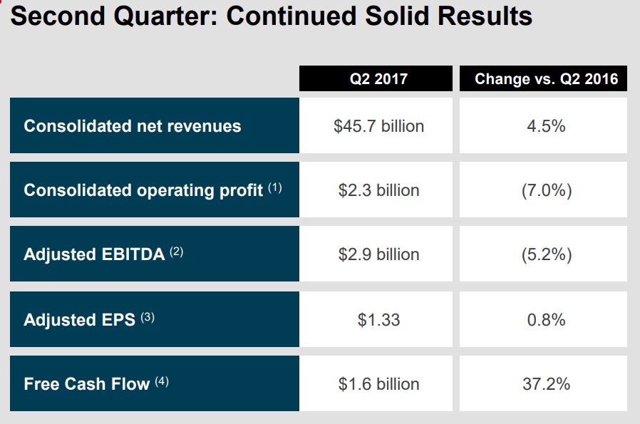This screenshot has height=424, width=640.
Task: Click the $1.6 billion free cash flow cell
Action: click(x=378, y=383)
